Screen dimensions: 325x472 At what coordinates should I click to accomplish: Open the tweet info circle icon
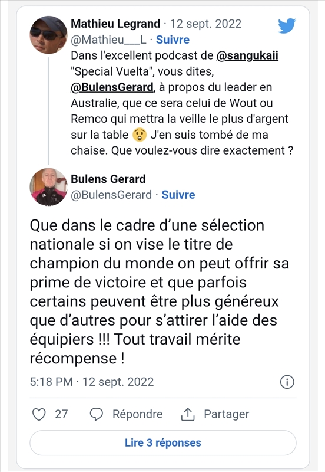pos(287,382)
